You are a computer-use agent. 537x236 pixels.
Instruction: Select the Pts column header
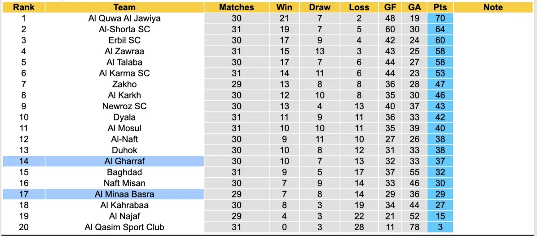[440, 7]
